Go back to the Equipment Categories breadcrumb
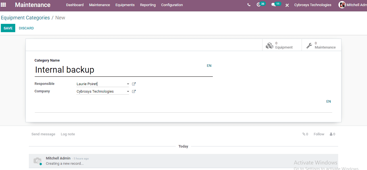 [x=26, y=18]
